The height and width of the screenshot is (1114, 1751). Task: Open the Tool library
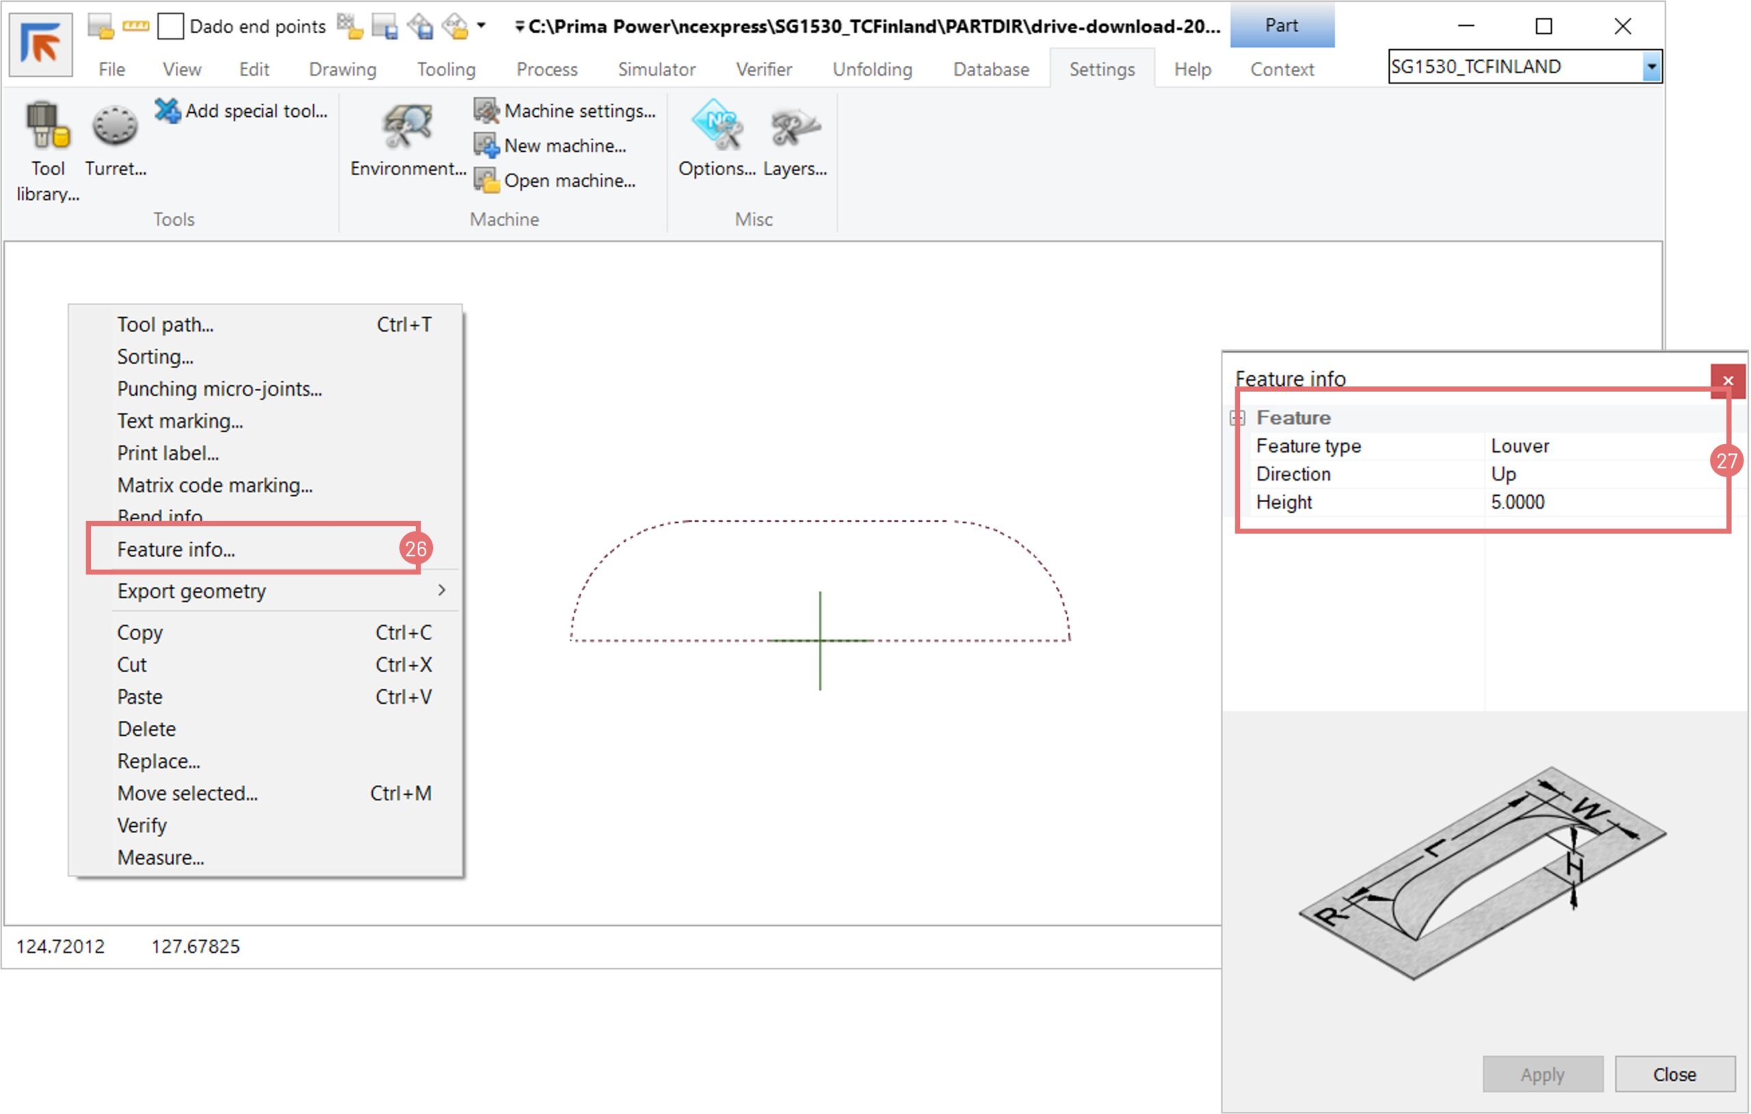pos(47,127)
